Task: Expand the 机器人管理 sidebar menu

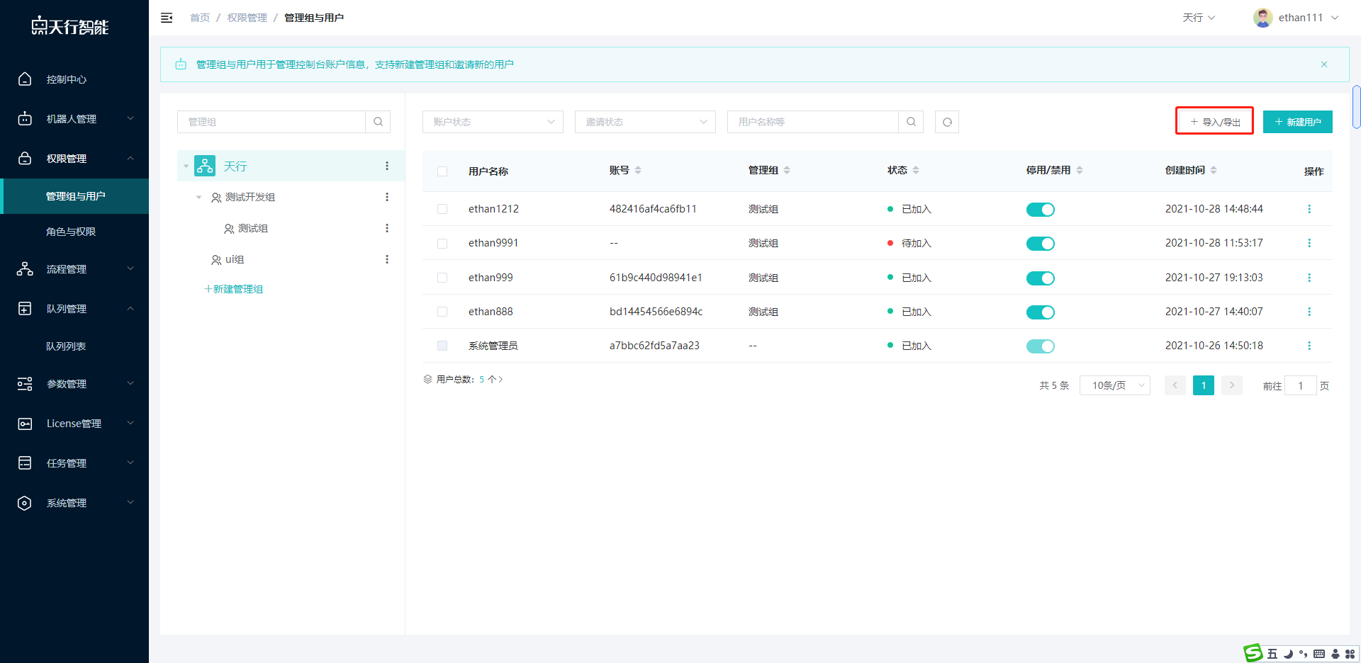Action: click(74, 119)
